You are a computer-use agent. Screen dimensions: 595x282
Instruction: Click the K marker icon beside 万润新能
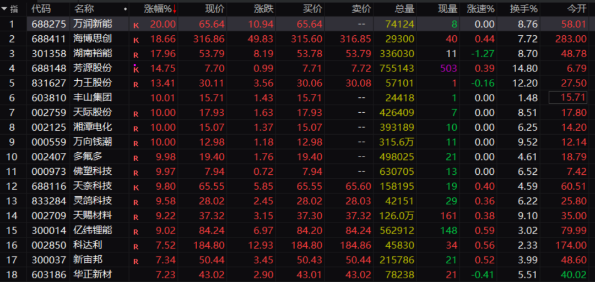(136, 25)
